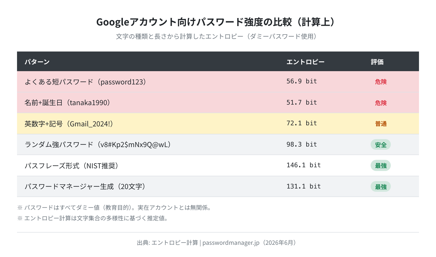Screen dimensions: 436x257
Task: Click the title "Googleアカウント向けパスワード強度の比較（計算上）"
Action: coord(218,22)
